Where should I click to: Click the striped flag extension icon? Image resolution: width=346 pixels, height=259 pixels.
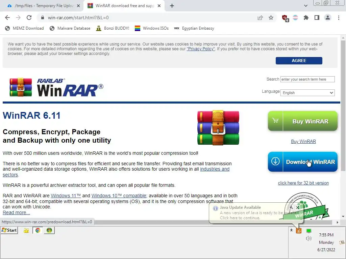click(x=295, y=18)
